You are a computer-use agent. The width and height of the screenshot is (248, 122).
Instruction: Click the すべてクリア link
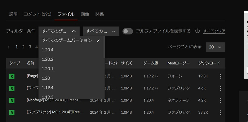tap(214, 31)
